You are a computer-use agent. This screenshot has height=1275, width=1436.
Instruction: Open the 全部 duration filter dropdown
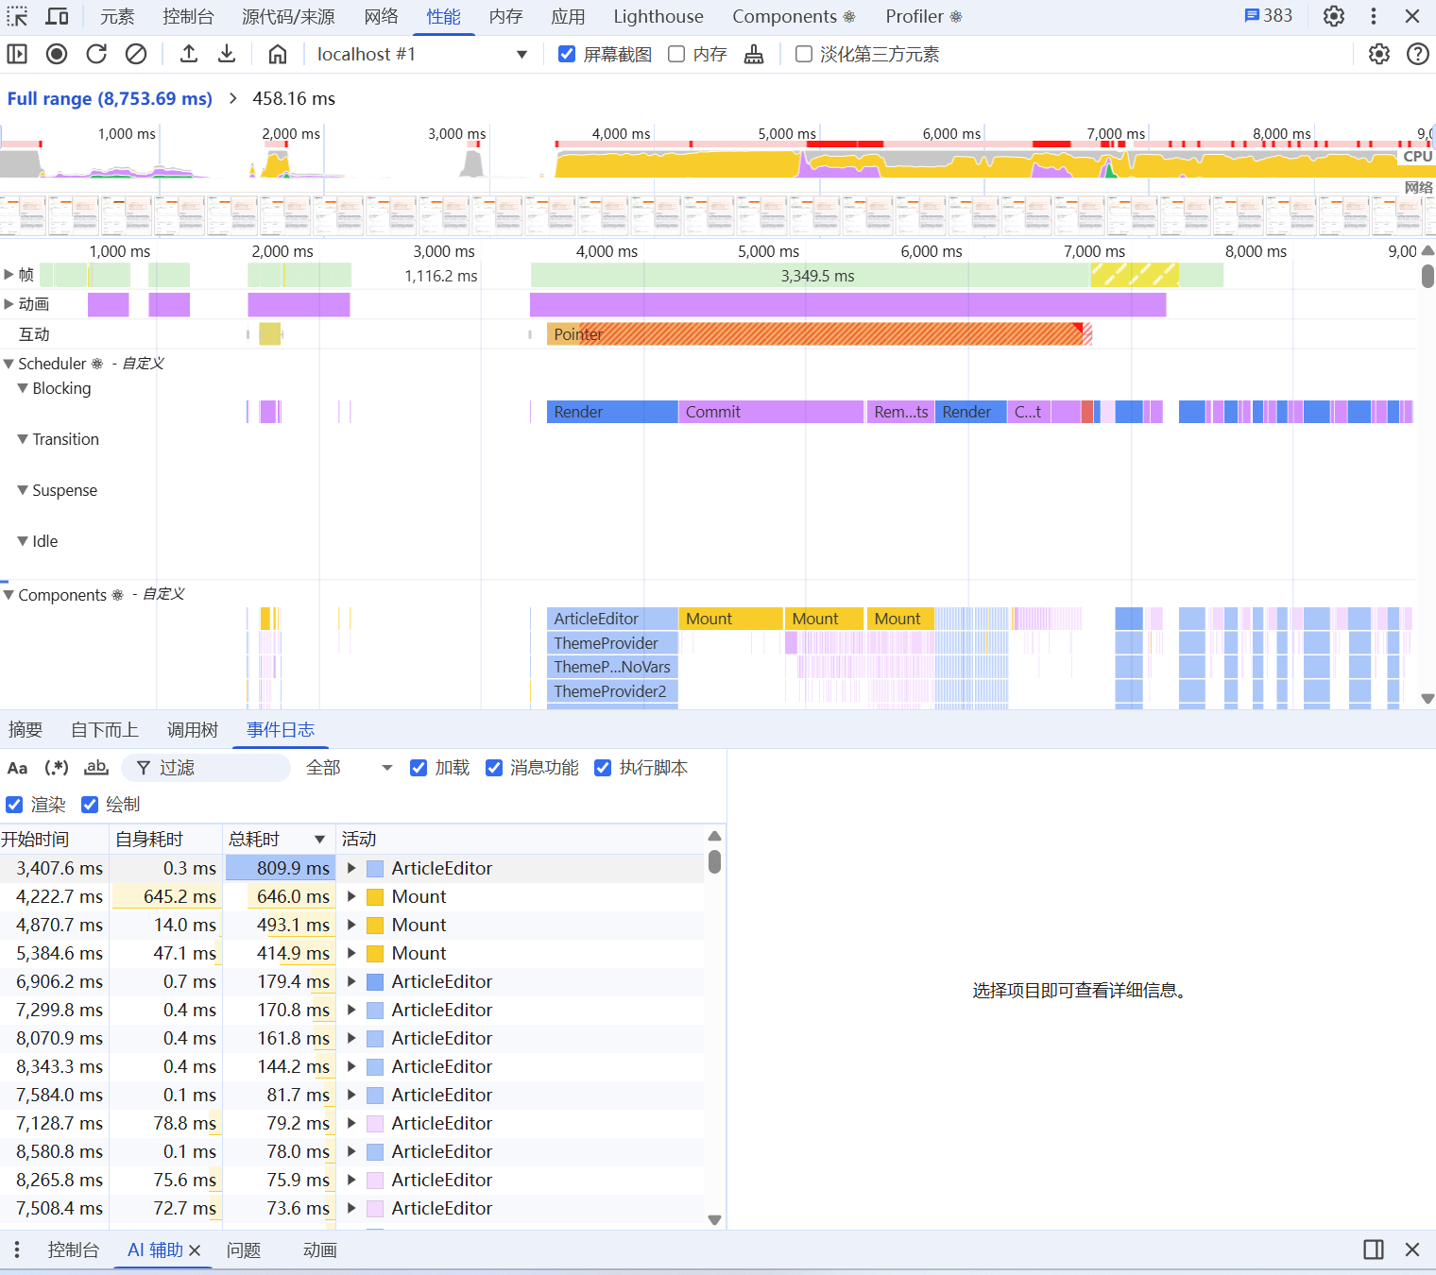click(x=348, y=768)
